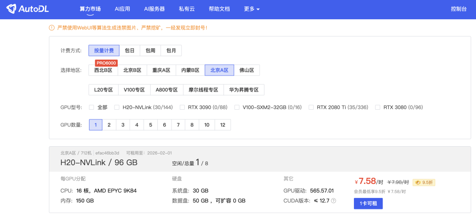
Task: Pick the 华为昇腾专区 zone button
Action: [244, 90]
